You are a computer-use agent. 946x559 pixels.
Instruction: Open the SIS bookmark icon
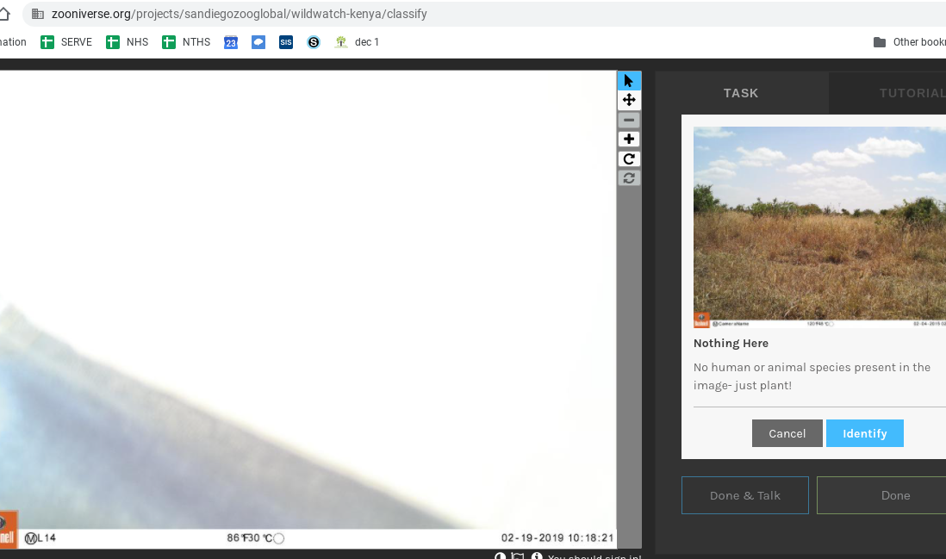[x=286, y=42]
